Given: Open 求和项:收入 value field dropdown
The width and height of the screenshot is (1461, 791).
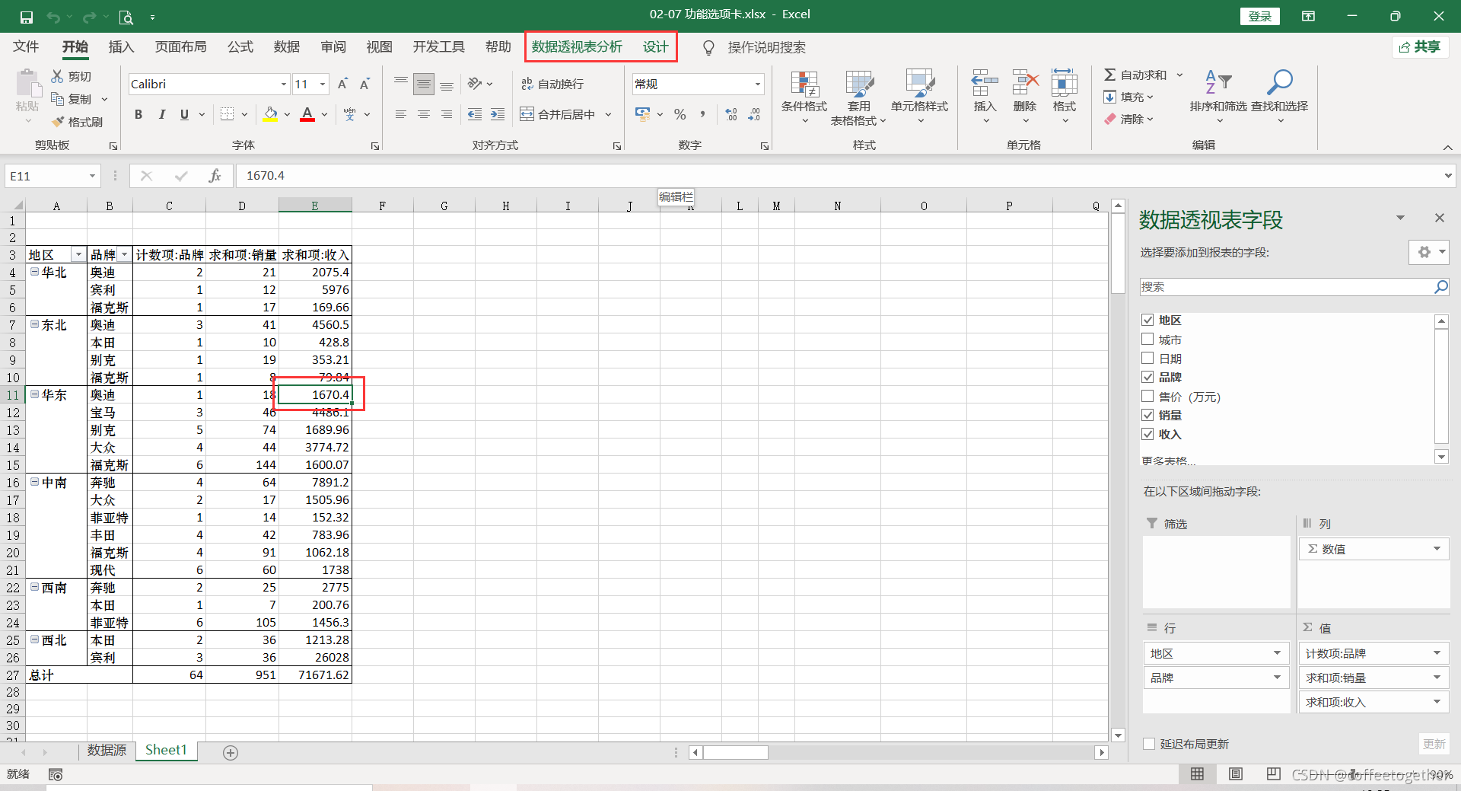Looking at the screenshot, I should pyautogui.click(x=1437, y=702).
